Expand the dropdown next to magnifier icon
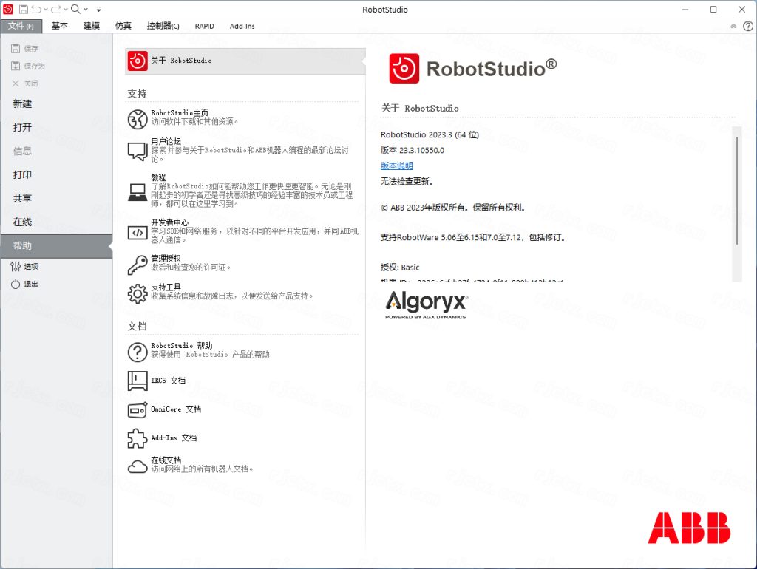The image size is (757, 569). pyautogui.click(x=86, y=9)
